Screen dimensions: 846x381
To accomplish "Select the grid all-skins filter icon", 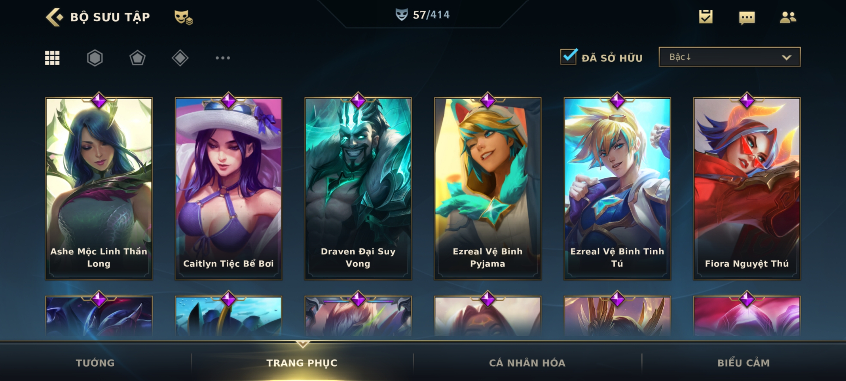I will (x=52, y=58).
